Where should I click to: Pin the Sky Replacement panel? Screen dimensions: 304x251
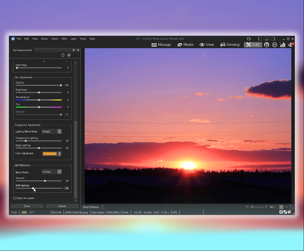pyautogui.click(x=74, y=50)
